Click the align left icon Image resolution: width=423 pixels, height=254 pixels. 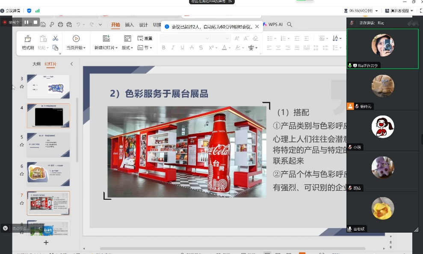(269, 48)
